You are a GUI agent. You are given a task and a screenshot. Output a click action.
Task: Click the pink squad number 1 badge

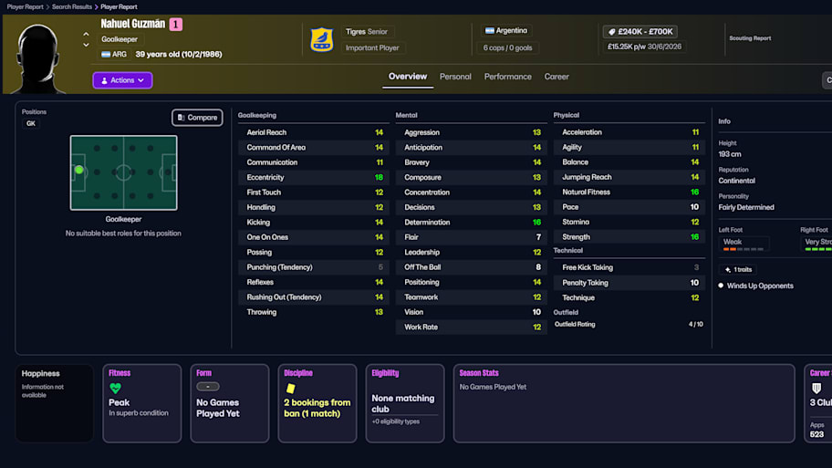176,25
